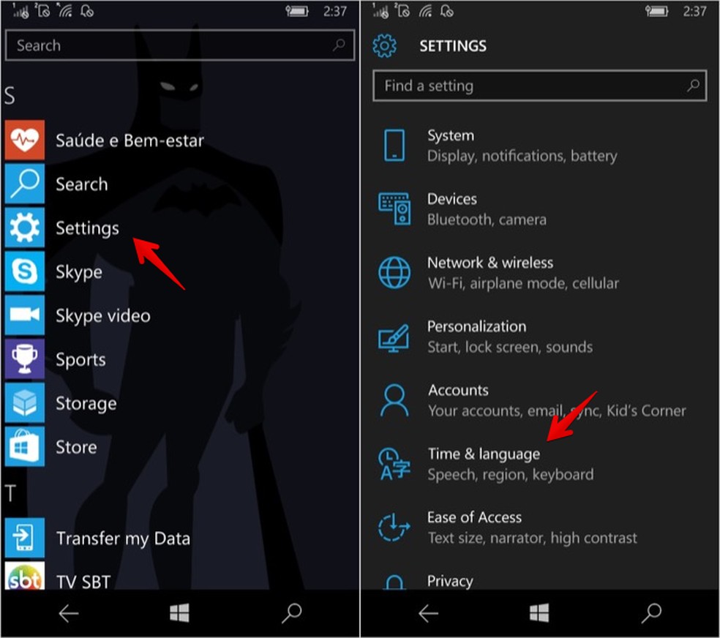Viewport: 720px width, 638px height.
Task: Tap 'Display, notifications, battery' subtitle
Action: tap(522, 156)
